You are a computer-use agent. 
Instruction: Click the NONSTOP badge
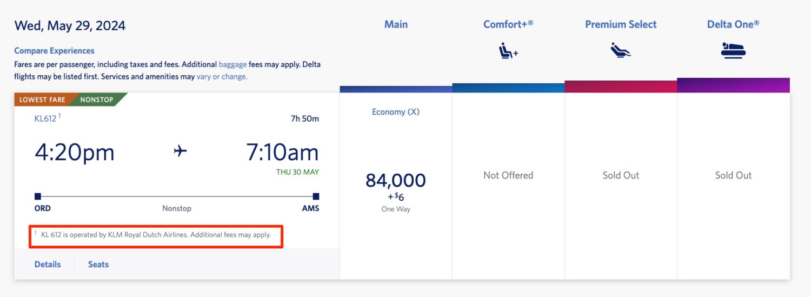pyautogui.click(x=97, y=100)
